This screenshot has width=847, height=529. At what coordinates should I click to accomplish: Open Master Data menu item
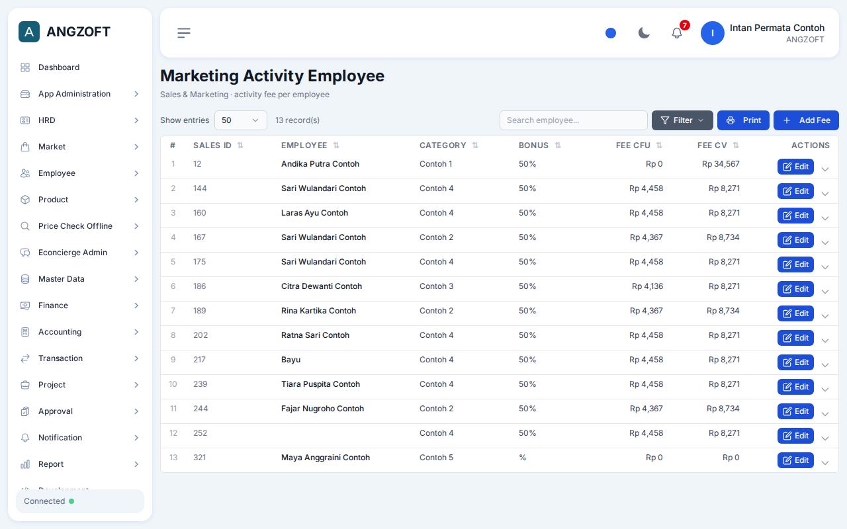coord(80,279)
